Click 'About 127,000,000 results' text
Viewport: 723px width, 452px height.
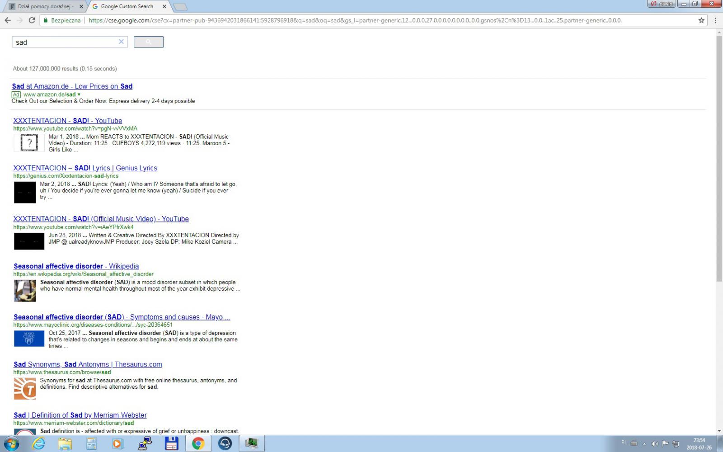pos(65,69)
